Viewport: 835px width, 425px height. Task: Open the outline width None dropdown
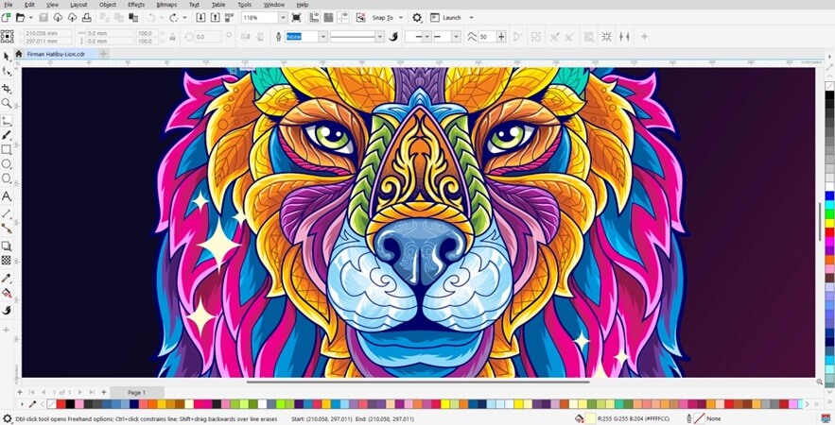[322, 37]
